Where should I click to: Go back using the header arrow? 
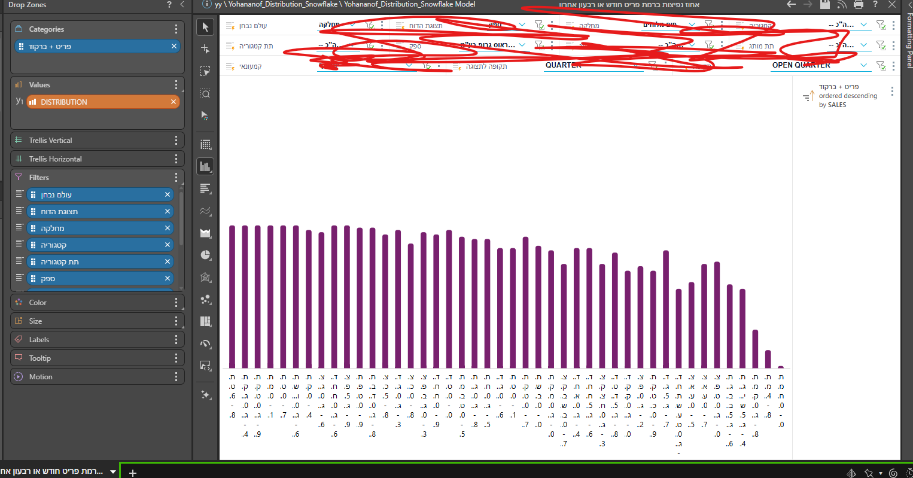tap(791, 4)
